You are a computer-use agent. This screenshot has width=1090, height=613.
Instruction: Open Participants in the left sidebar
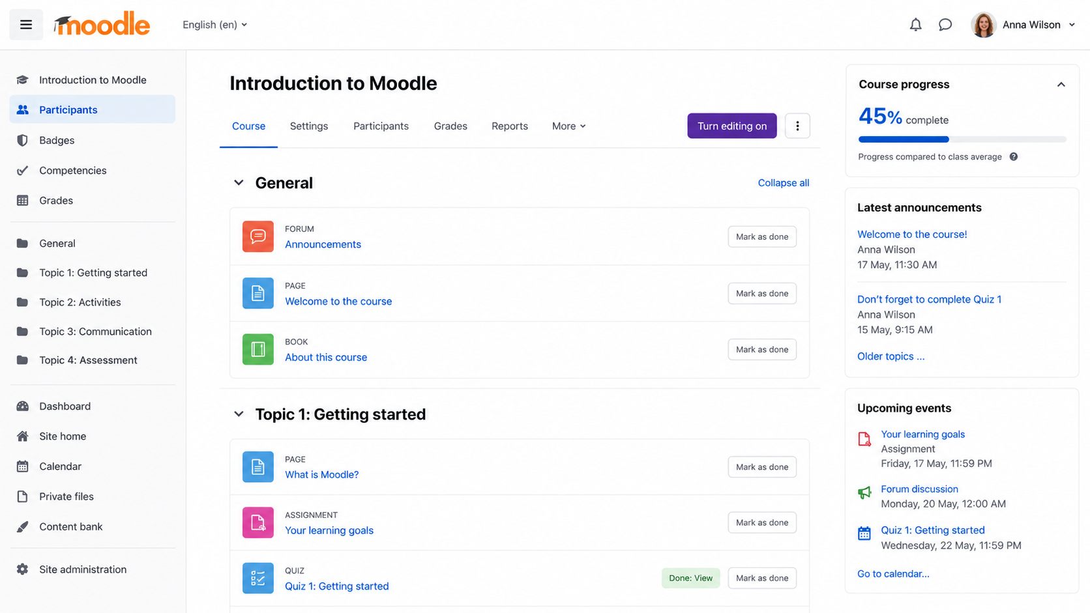click(x=93, y=109)
